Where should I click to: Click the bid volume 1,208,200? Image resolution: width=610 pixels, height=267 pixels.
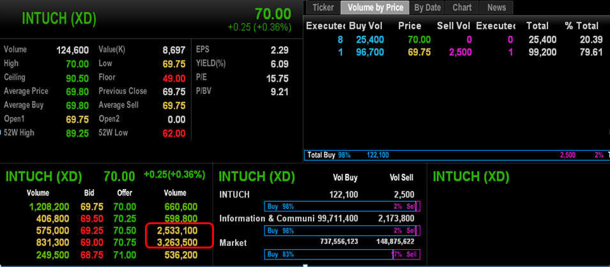[49, 207]
